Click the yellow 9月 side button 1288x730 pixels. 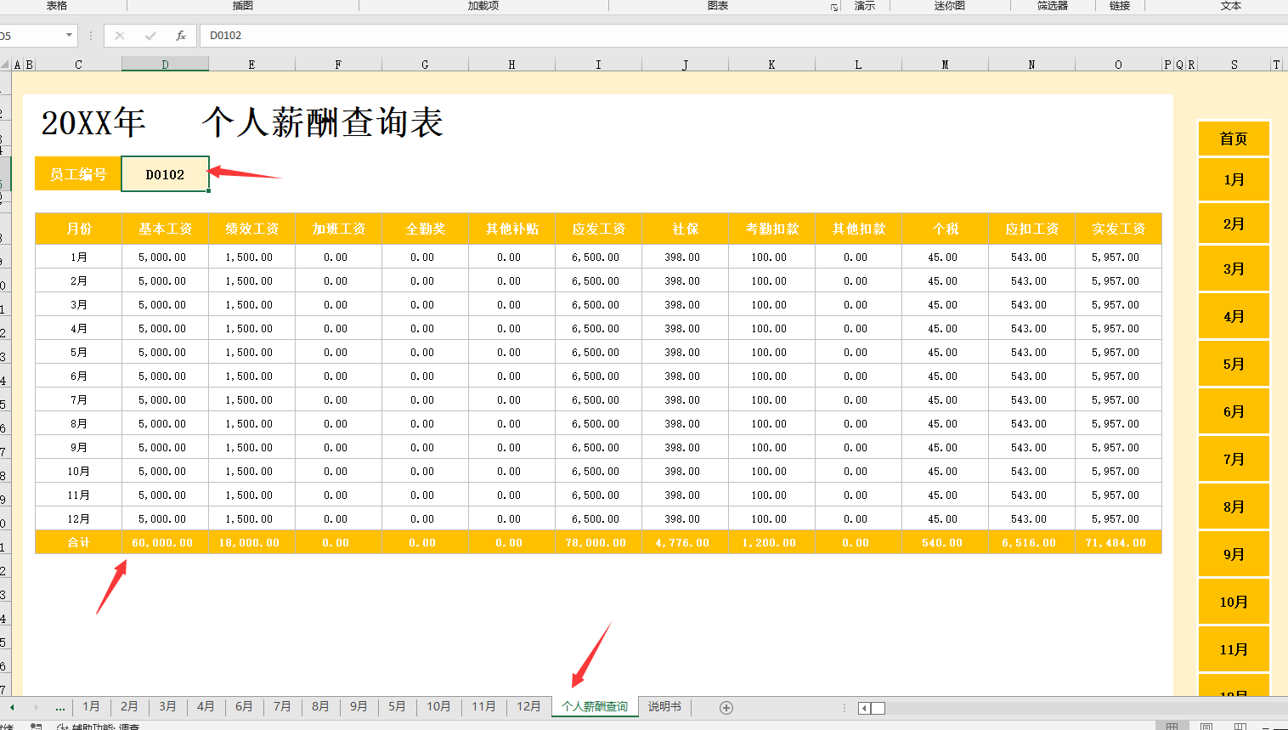point(1234,554)
